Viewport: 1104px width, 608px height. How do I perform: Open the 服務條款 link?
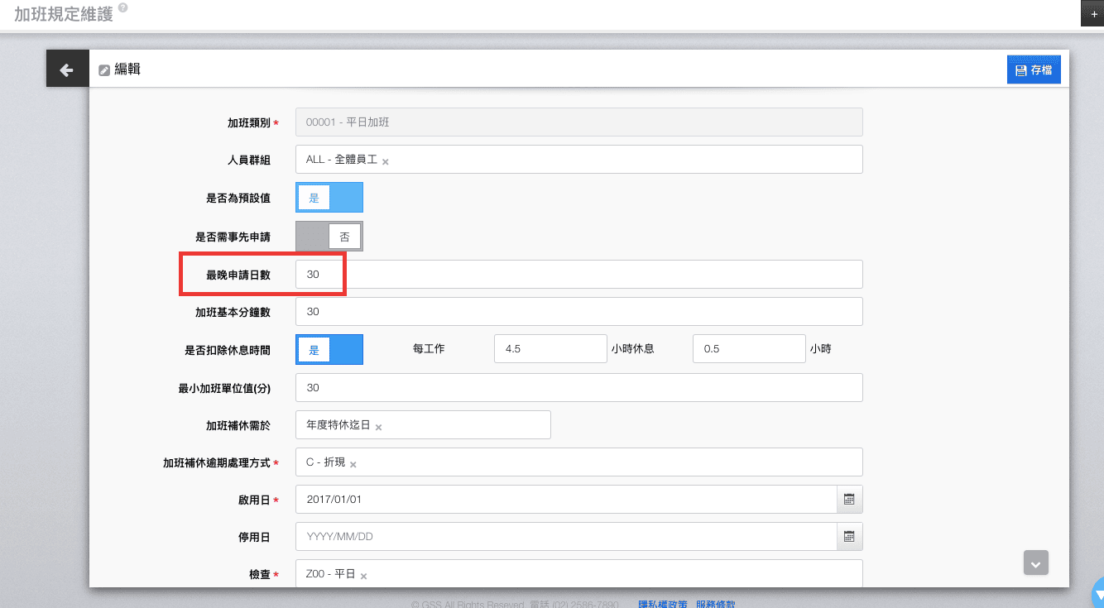tap(715, 605)
